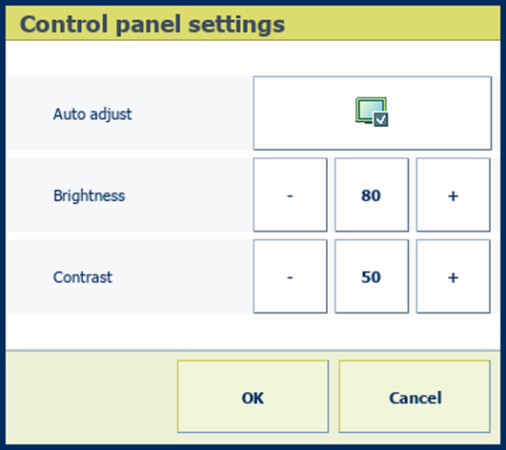
Task: Click the Contrast label text
Action: click(83, 277)
